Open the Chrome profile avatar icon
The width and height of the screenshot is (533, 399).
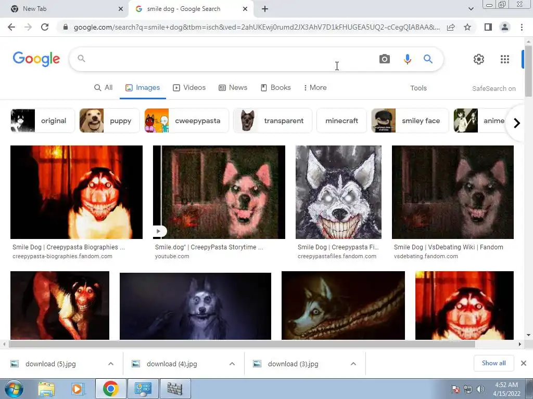click(x=505, y=27)
